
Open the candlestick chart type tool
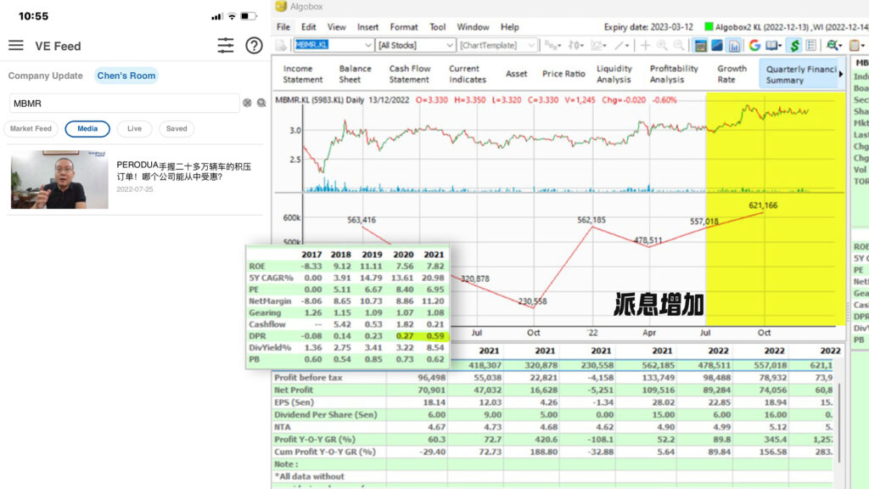point(576,46)
